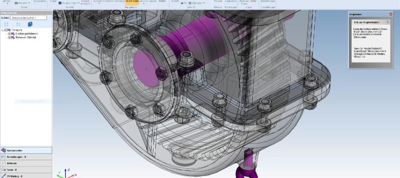This screenshot has width=400, height=178.
Task: Collapse the Compare tree node
Action: (3, 30)
